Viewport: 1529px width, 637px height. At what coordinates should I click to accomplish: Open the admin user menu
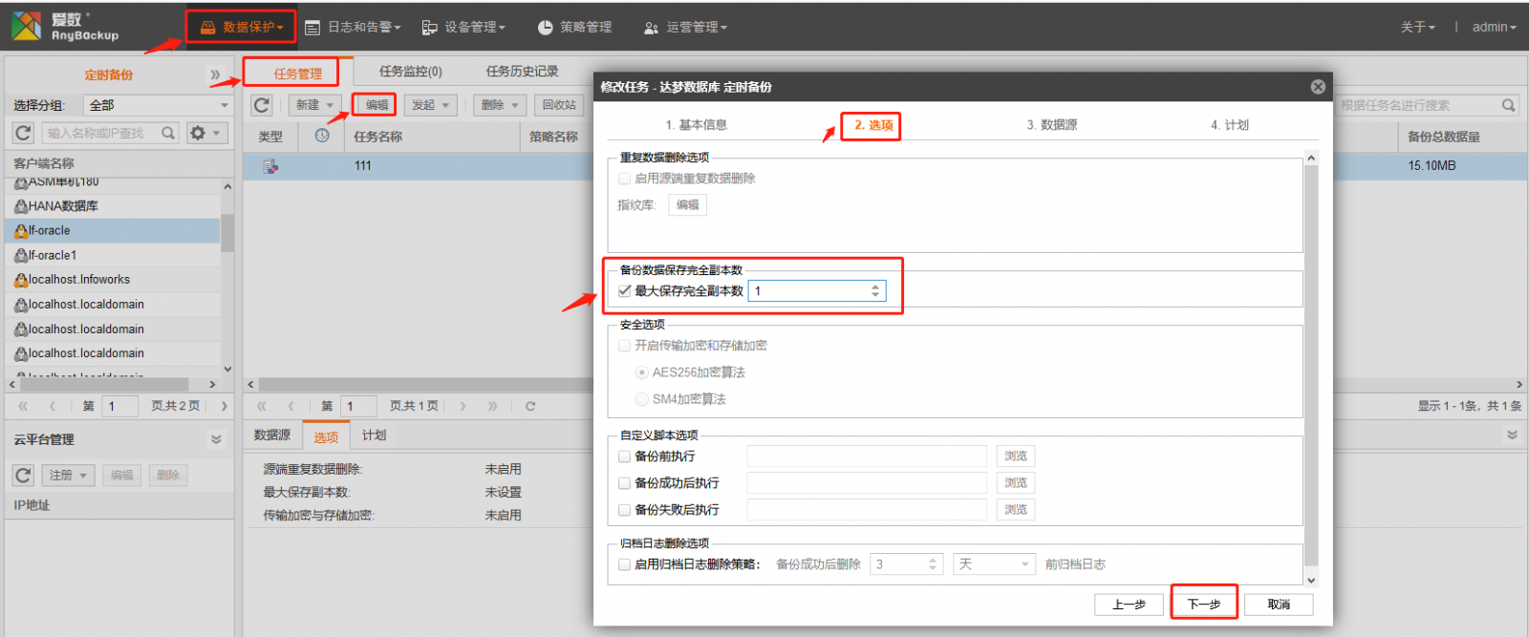1494,27
